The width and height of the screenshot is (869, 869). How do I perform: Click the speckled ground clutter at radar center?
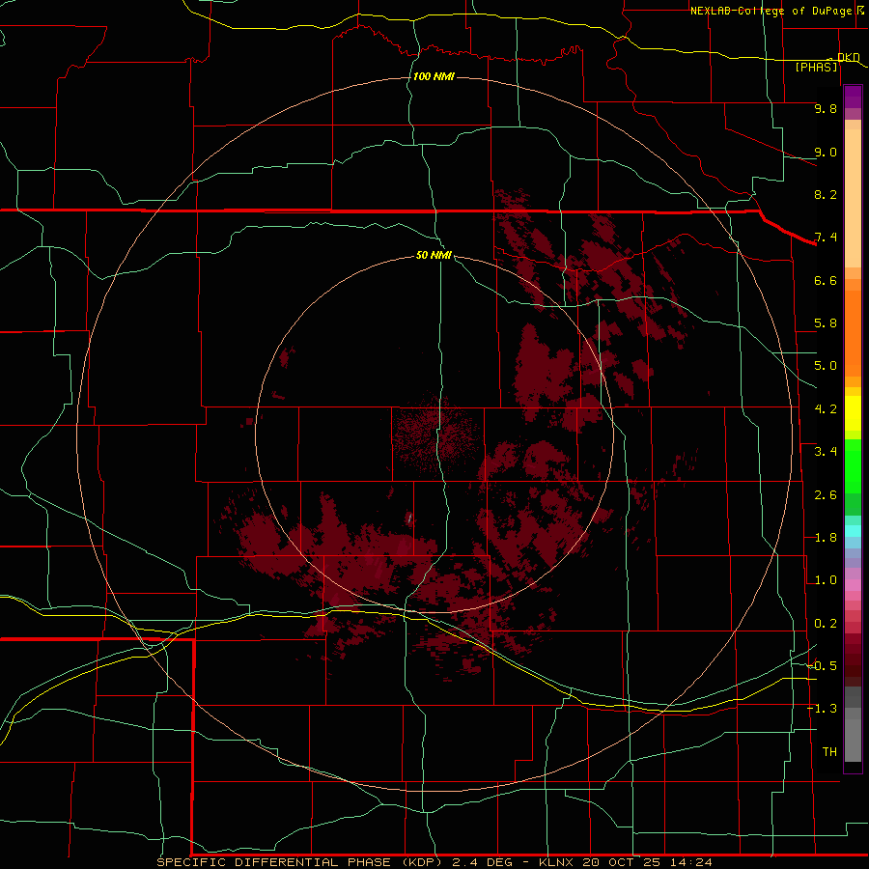tap(435, 434)
